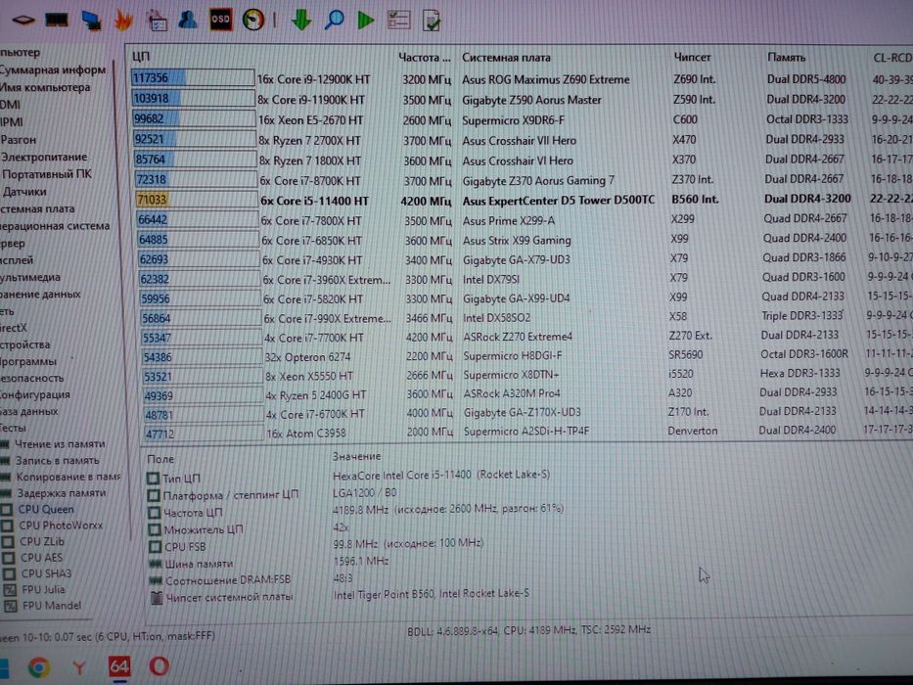Image resolution: width=913 pixels, height=685 pixels.
Task: Select Электропитание in the tree
Action: [44, 158]
